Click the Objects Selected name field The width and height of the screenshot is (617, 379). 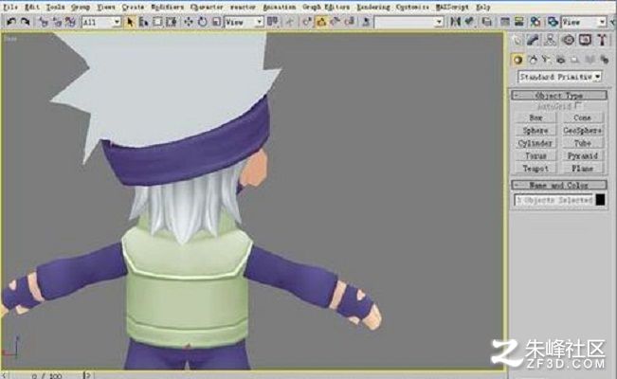[x=553, y=200]
